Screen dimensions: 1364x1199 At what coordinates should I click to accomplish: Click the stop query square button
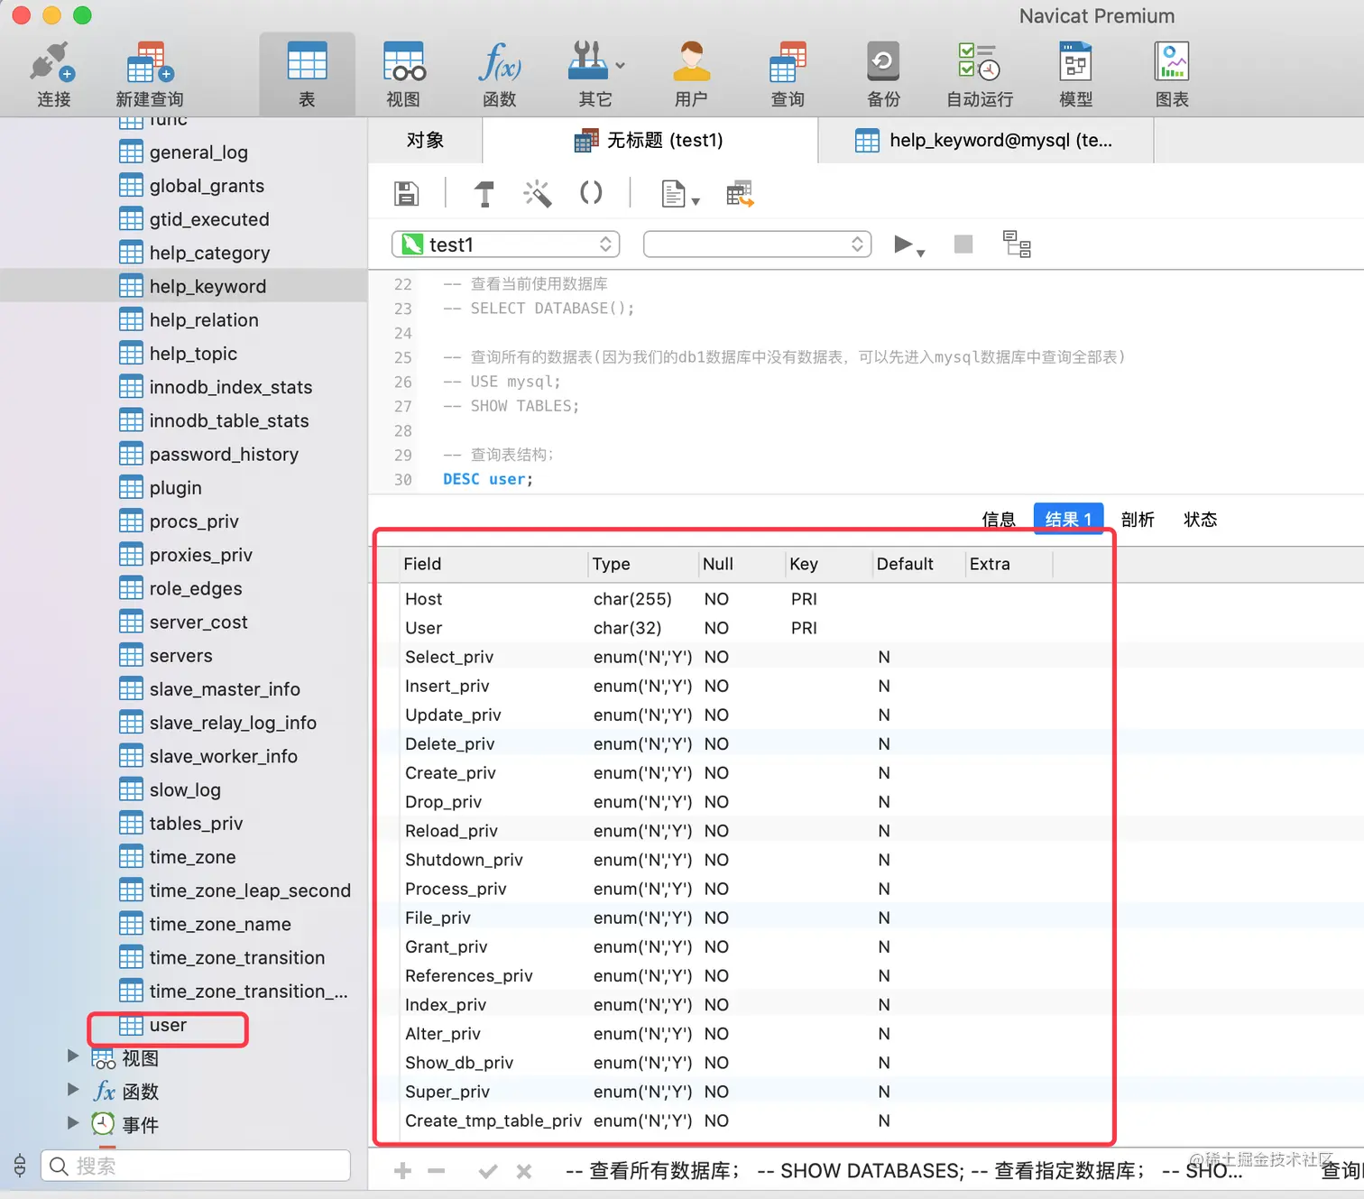click(x=963, y=244)
